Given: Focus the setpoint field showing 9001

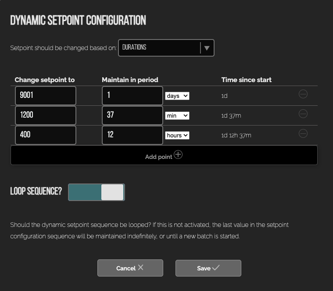Looking at the screenshot, I should point(46,96).
